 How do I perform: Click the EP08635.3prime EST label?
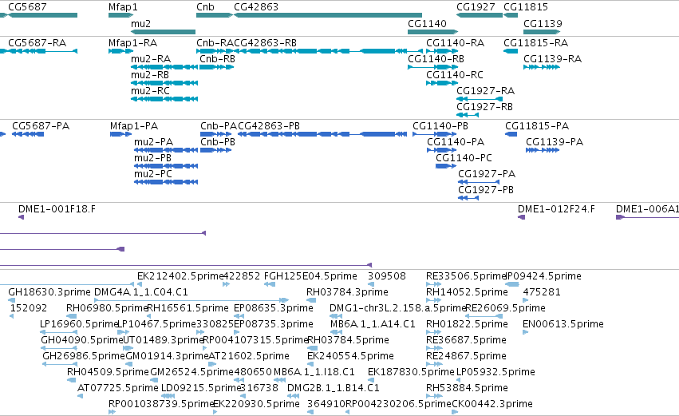pos(274,308)
